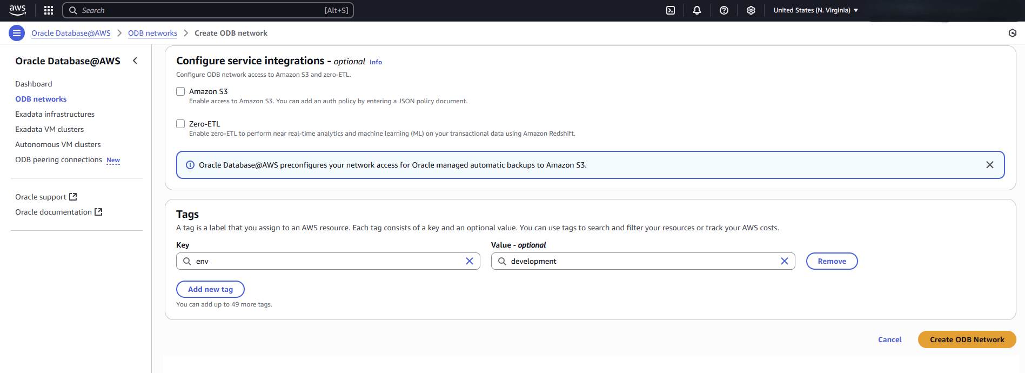Open Autonomous VM clusters in sidebar
1025x373 pixels.
pos(58,144)
